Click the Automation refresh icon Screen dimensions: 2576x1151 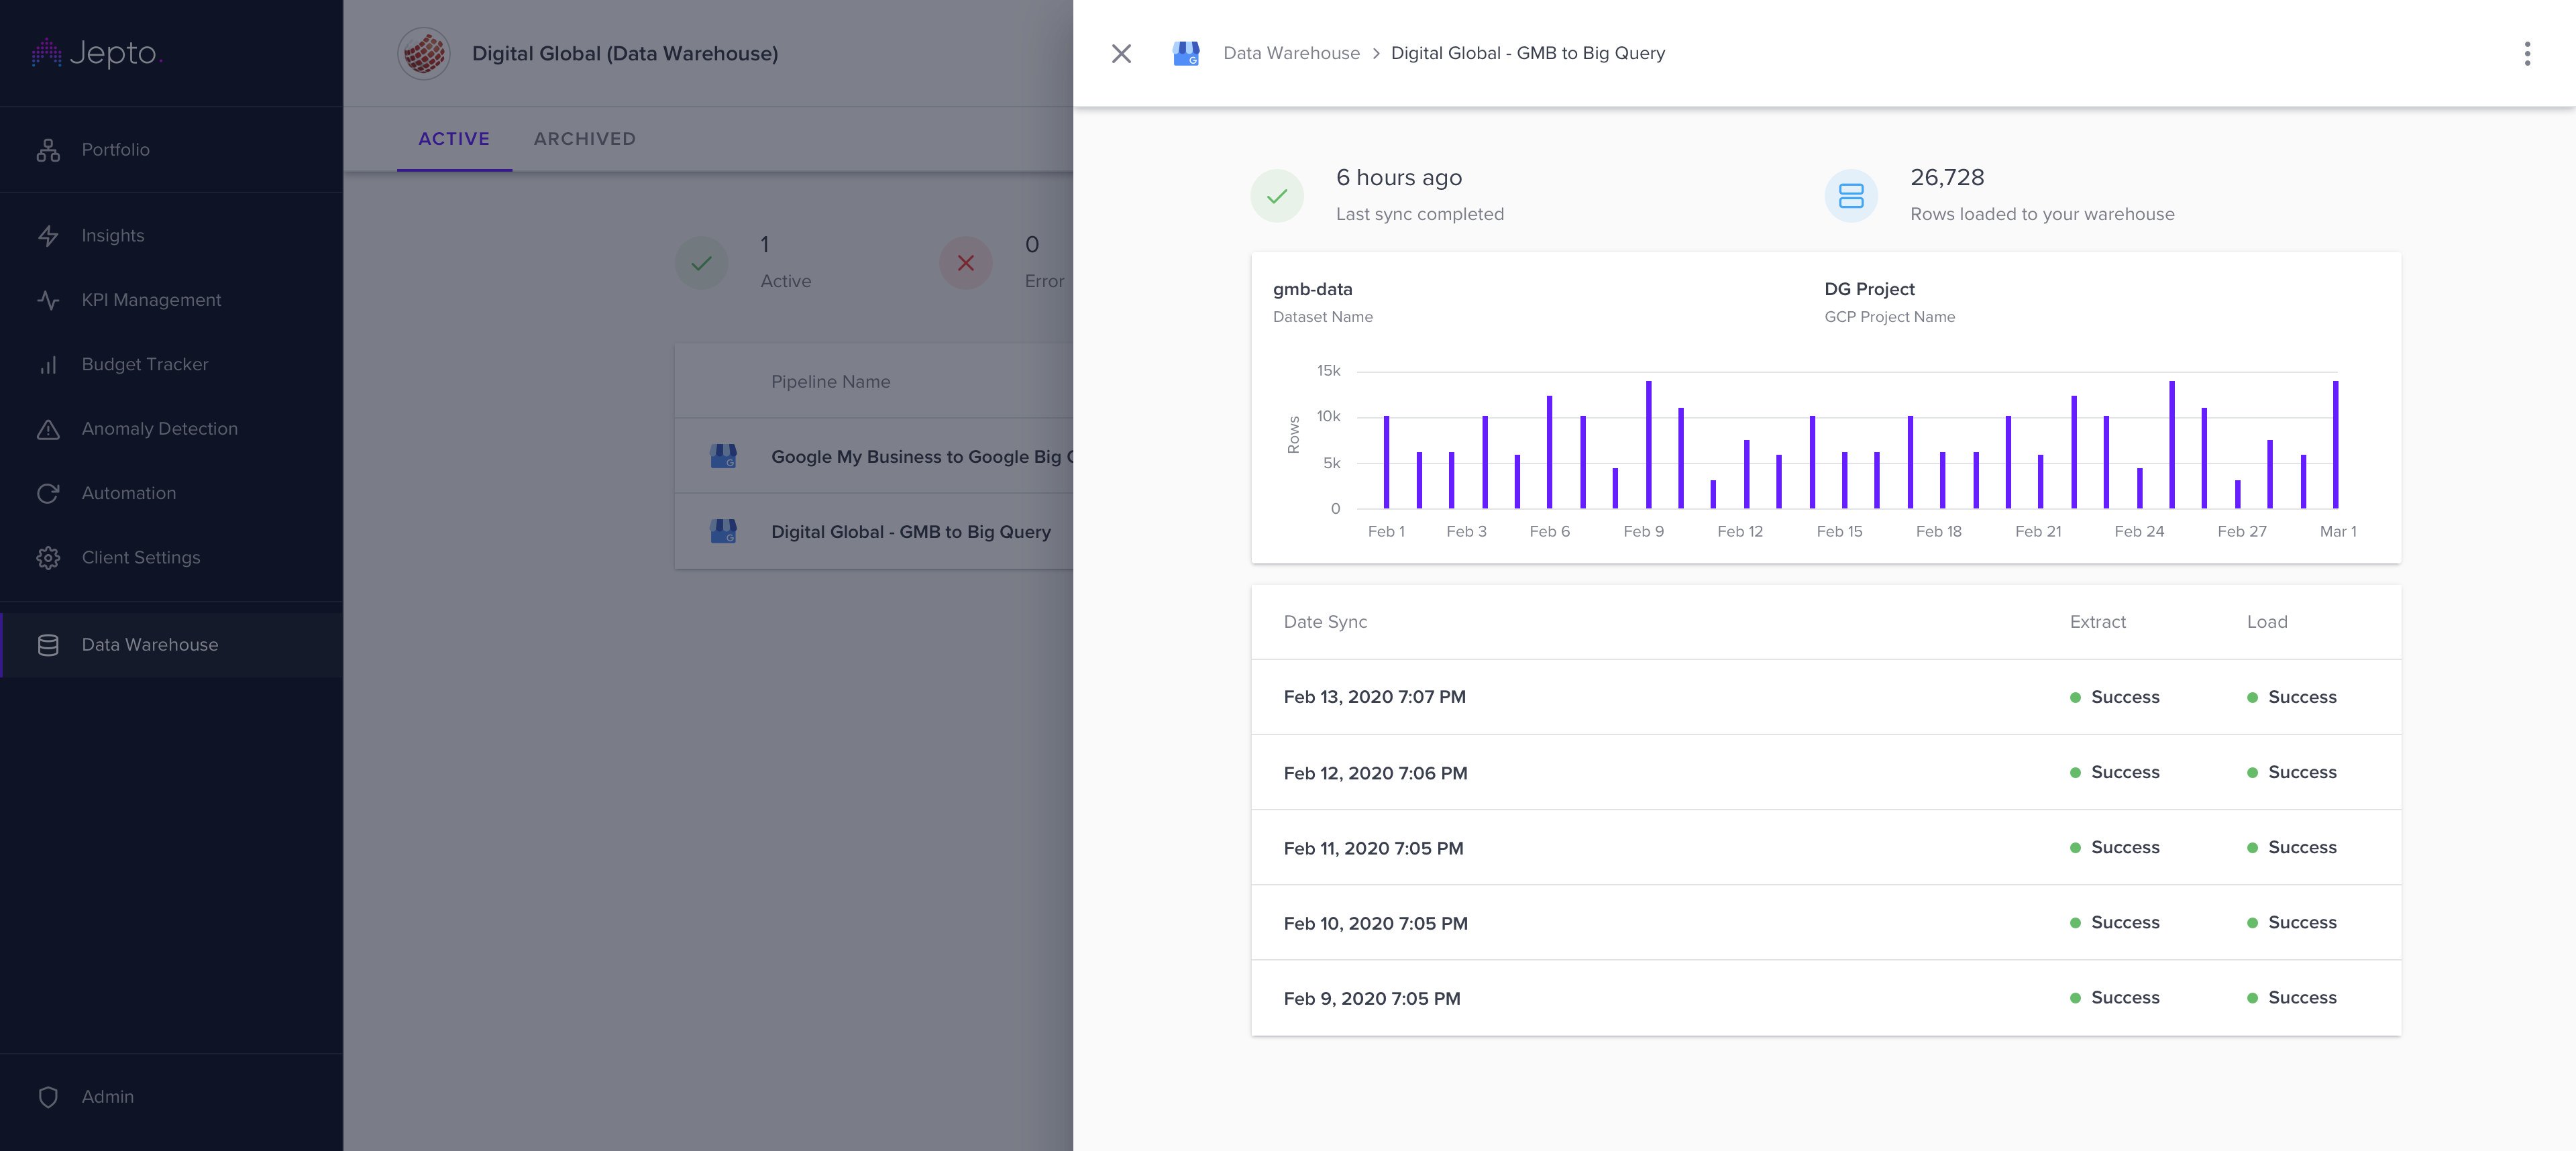[48, 493]
